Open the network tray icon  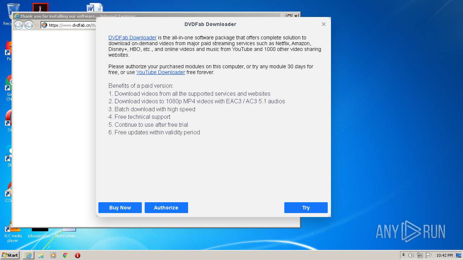pos(420,255)
